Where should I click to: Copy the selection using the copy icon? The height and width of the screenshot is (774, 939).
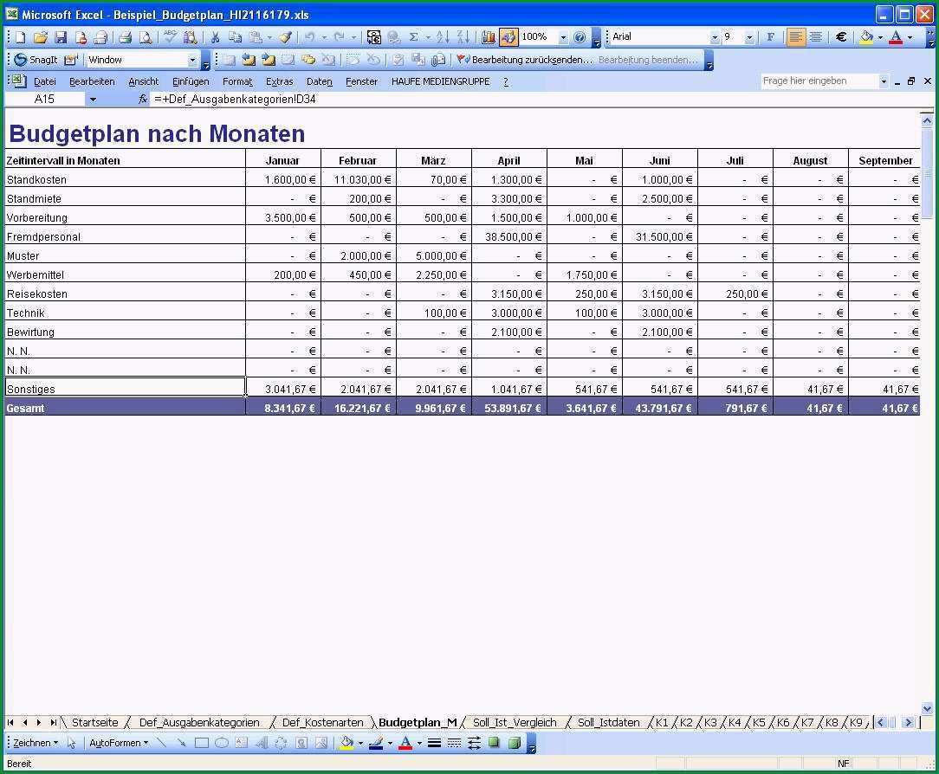point(235,37)
